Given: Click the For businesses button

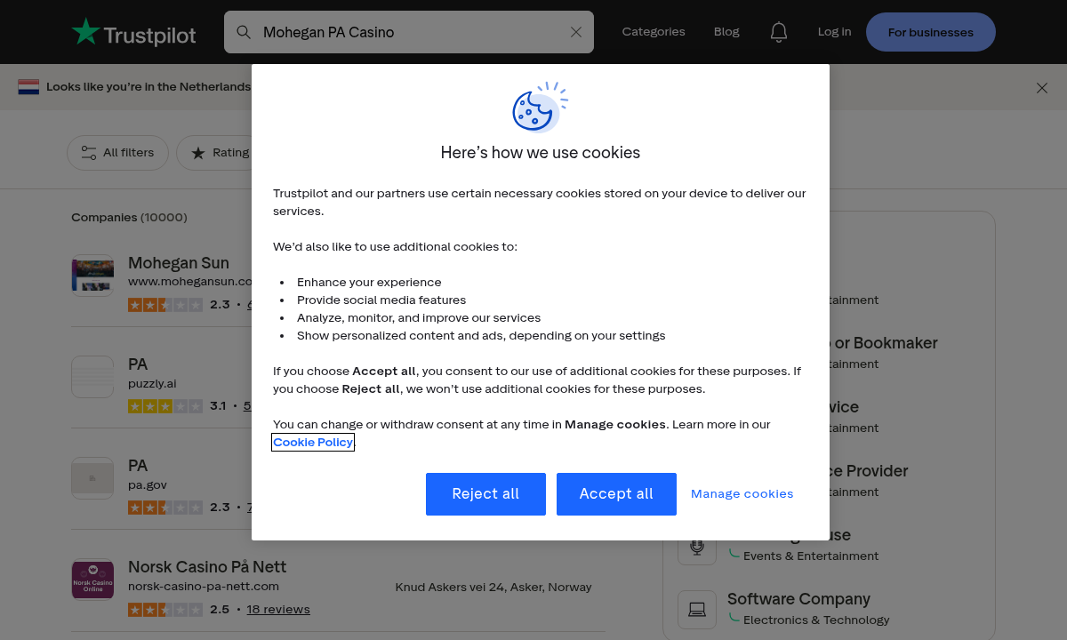Looking at the screenshot, I should [x=931, y=32].
